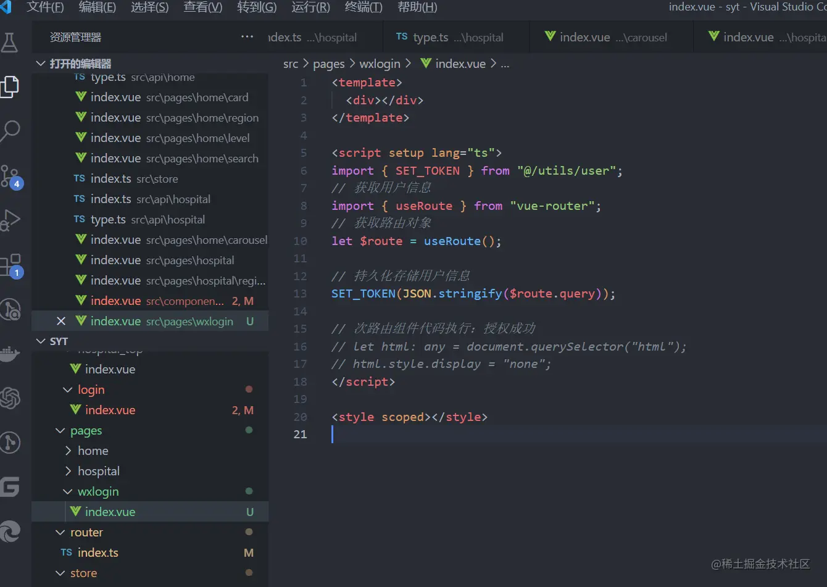The width and height of the screenshot is (827, 587).
Task: Open index.vue src\pages\home\carousel entry
Action: coord(150,239)
